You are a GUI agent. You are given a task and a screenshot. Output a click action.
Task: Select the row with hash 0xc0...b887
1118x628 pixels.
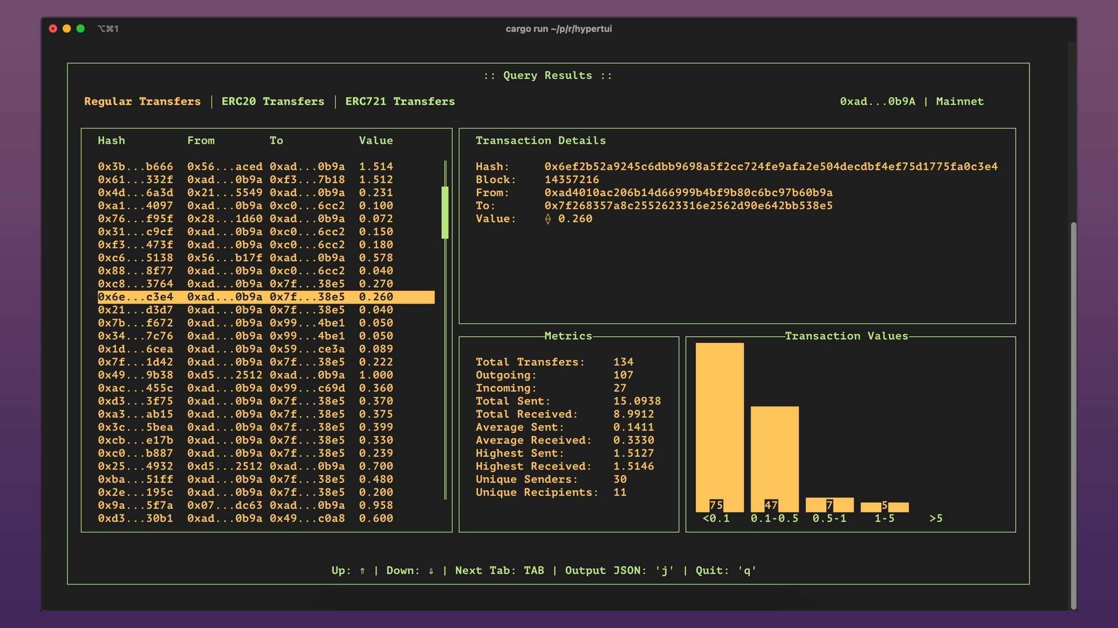coord(266,453)
